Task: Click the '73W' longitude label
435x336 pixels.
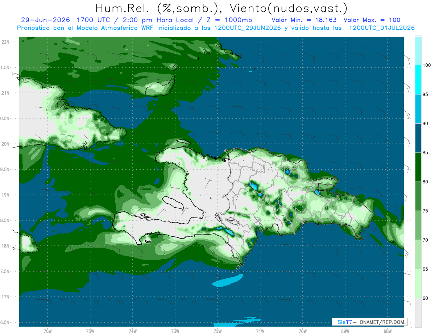Action: [175, 331]
